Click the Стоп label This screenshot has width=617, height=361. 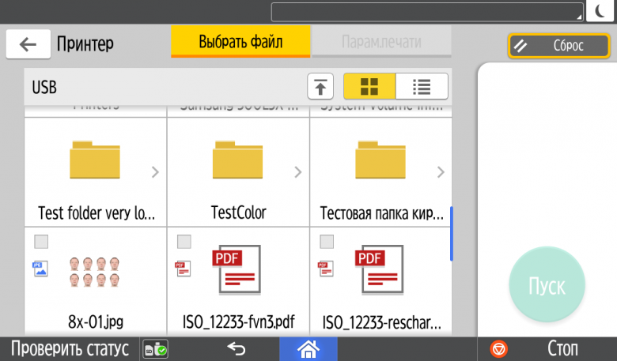click(562, 349)
